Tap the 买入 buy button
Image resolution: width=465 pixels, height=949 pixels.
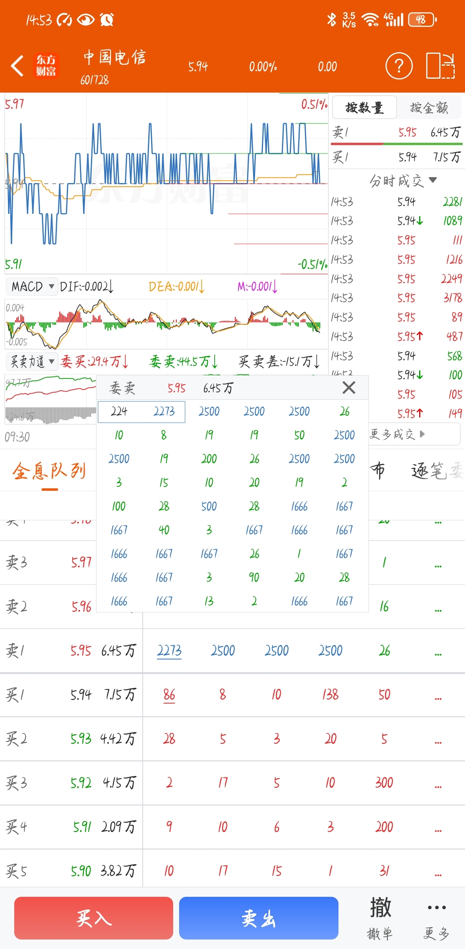coord(94,918)
